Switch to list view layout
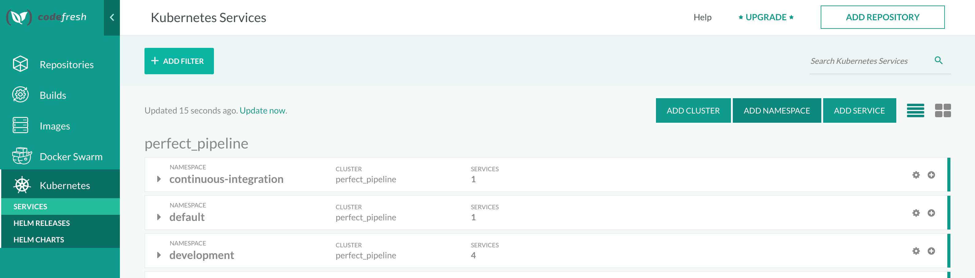Image resolution: width=975 pixels, height=278 pixels. pyautogui.click(x=916, y=111)
